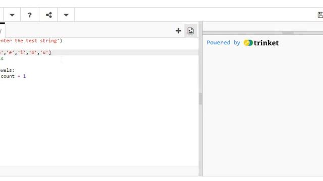323x181 pixels.
Task: Expand the dropdown arrow left of help
Action: [12, 15]
